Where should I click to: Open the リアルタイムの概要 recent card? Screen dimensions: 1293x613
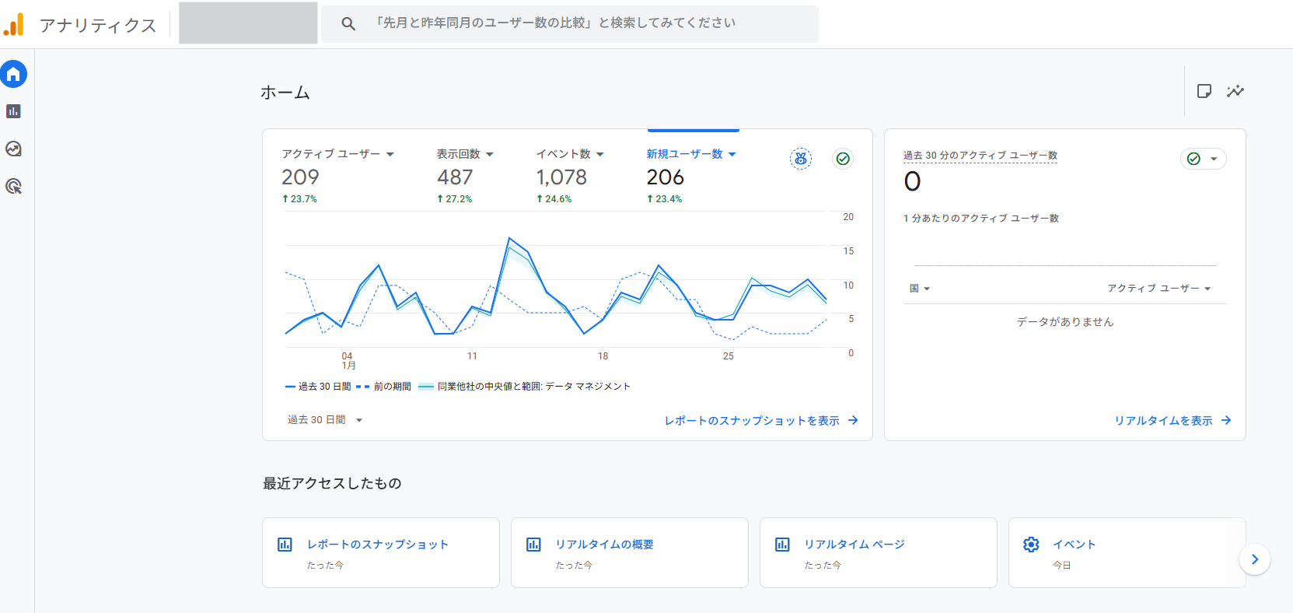tap(630, 553)
